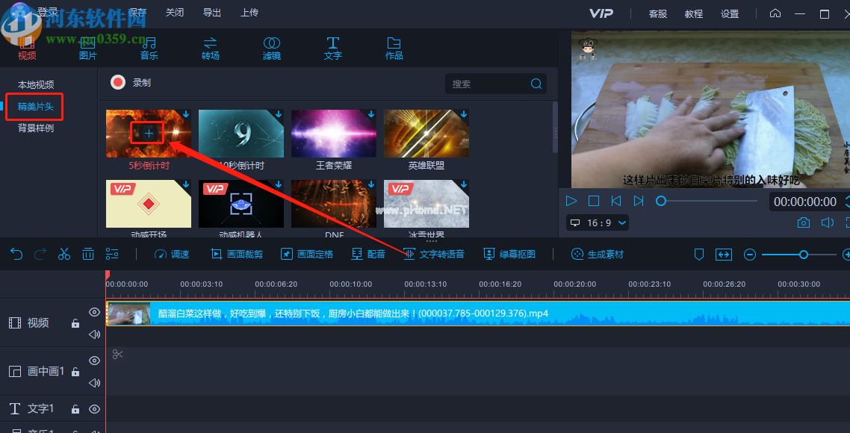Click the undo arrow in timeline toolbar

pyautogui.click(x=16, y=254)
